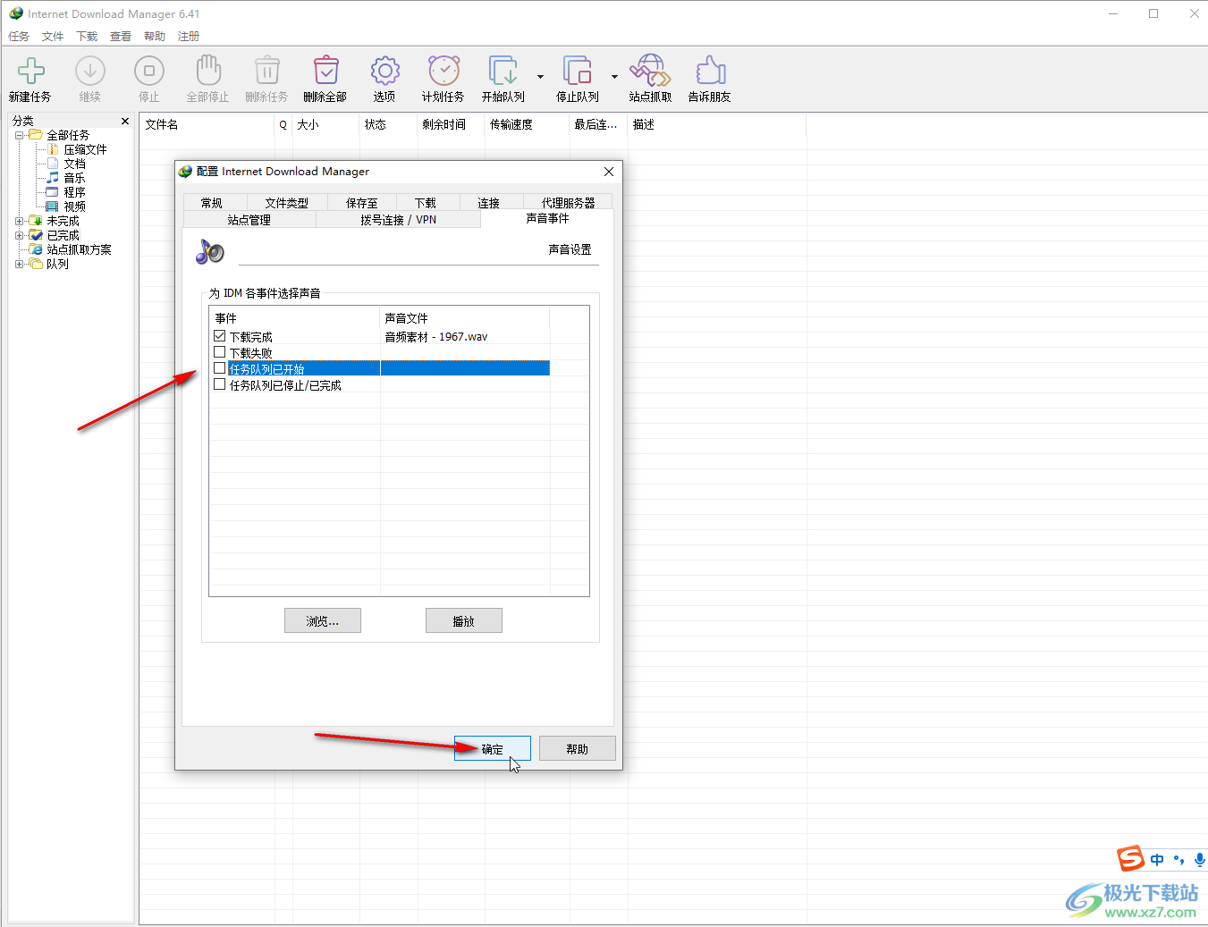This screenshot has width=1208, height=927.
Task: Click the 音频素材 - 1967.wav sound file cell
Action: tap(464, 337)
